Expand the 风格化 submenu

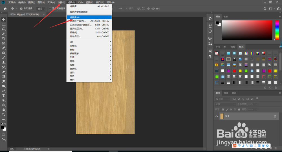tap(89, 46)
